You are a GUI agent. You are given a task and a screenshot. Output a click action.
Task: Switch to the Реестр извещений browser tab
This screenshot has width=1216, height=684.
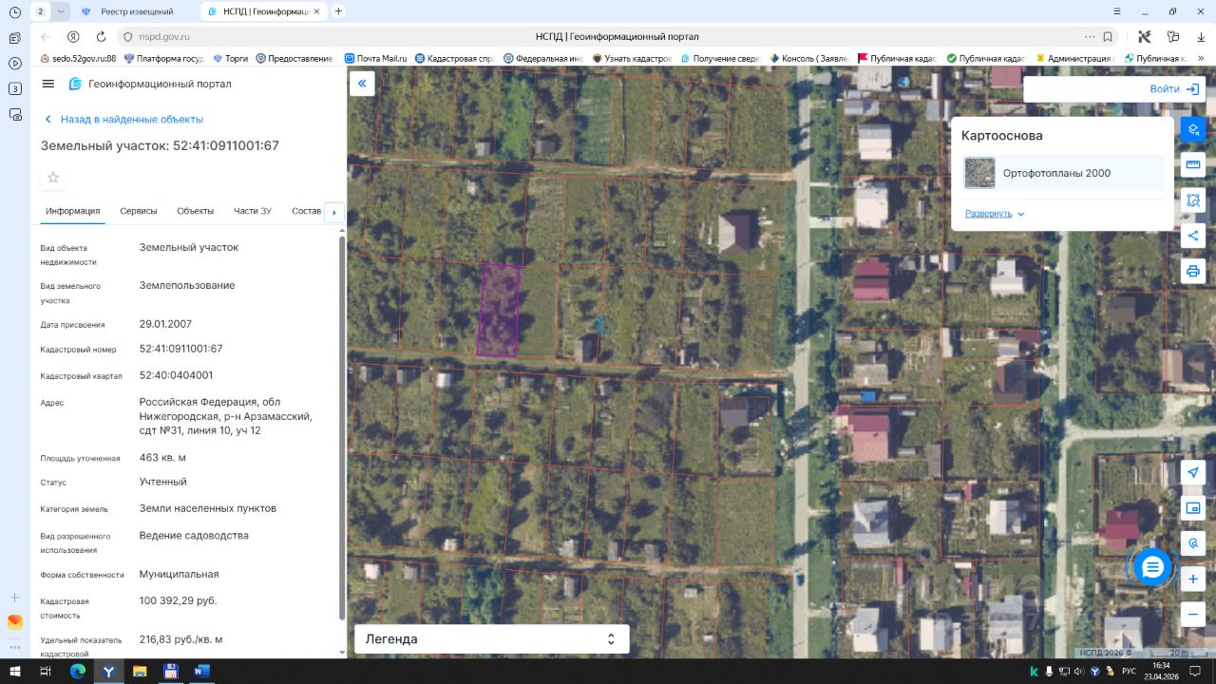[x=137, y=11]
